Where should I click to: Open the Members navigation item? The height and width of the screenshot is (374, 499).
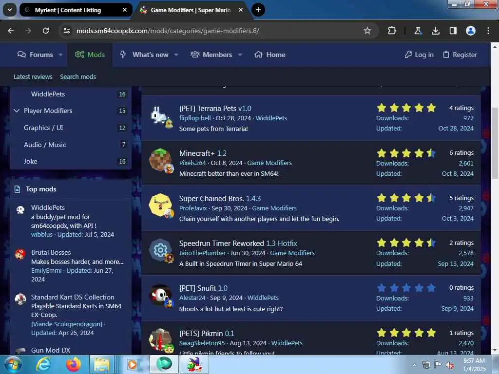click(x=211, y=55)
